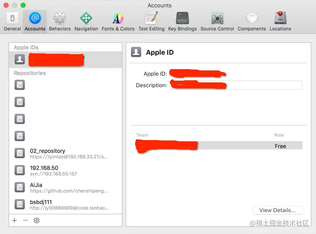
Task: Open the account actions gear menu
Action: [x=37, y=220]
